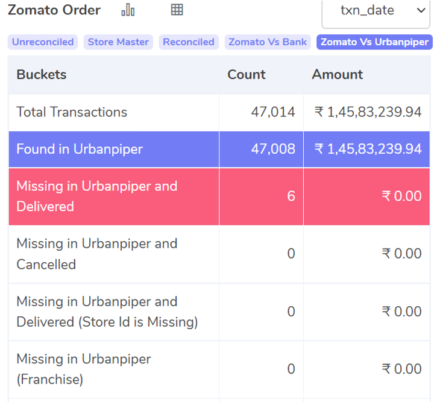Image resolution: width=434 pixels, height=402 pixels.
Task: Open the Reconciled tab
Action: 189,42
